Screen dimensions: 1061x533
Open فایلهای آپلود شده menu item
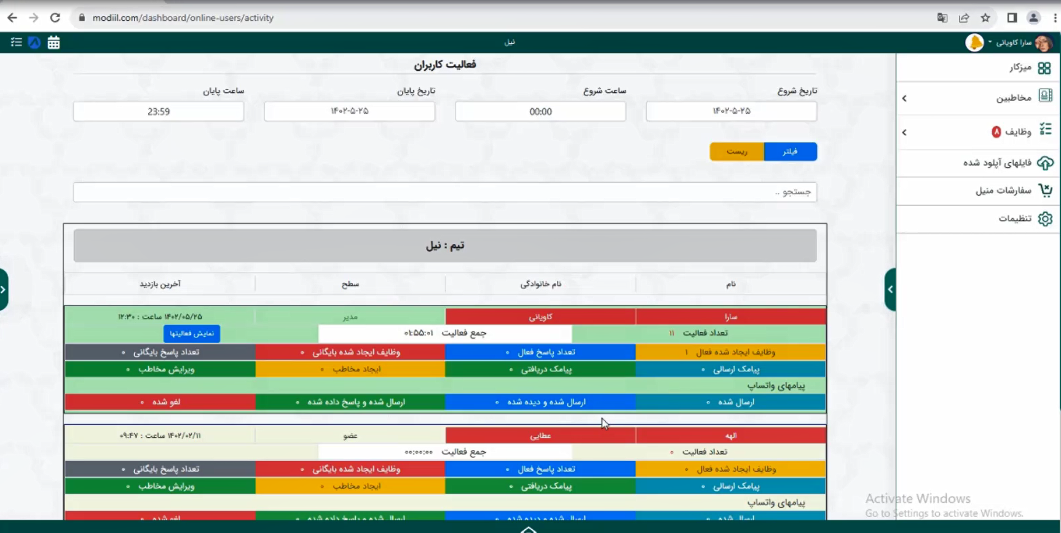(997, 163)
